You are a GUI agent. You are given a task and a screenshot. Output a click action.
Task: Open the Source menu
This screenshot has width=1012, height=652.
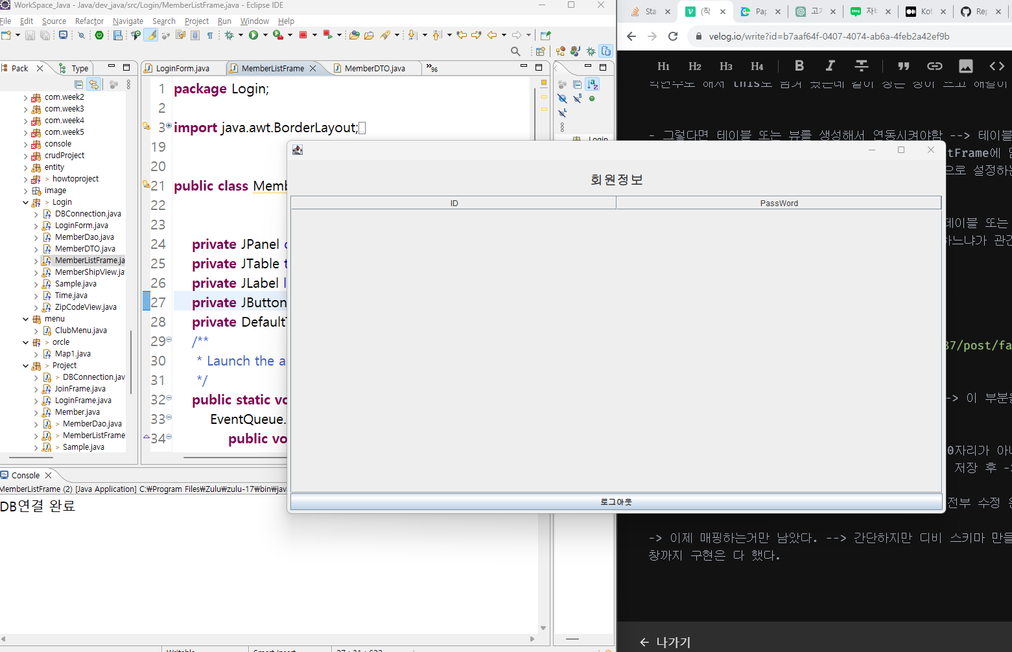(x=54, y=21)
